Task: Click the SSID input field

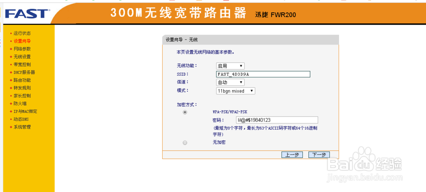Action: (x=263, y=74)
